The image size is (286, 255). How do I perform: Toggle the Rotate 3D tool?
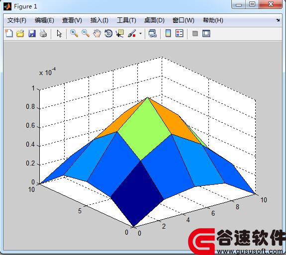click(108, 33)
